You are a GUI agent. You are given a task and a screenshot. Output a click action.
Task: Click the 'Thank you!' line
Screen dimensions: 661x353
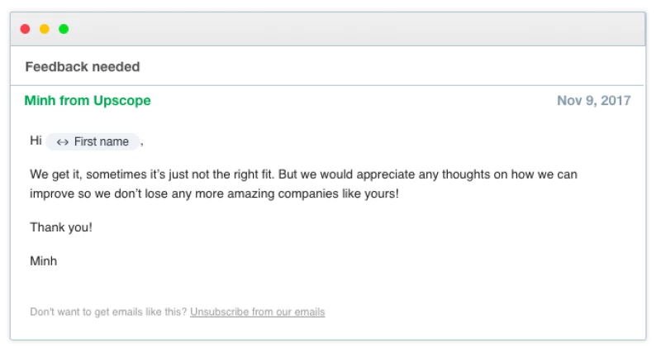tap(61, 227)
